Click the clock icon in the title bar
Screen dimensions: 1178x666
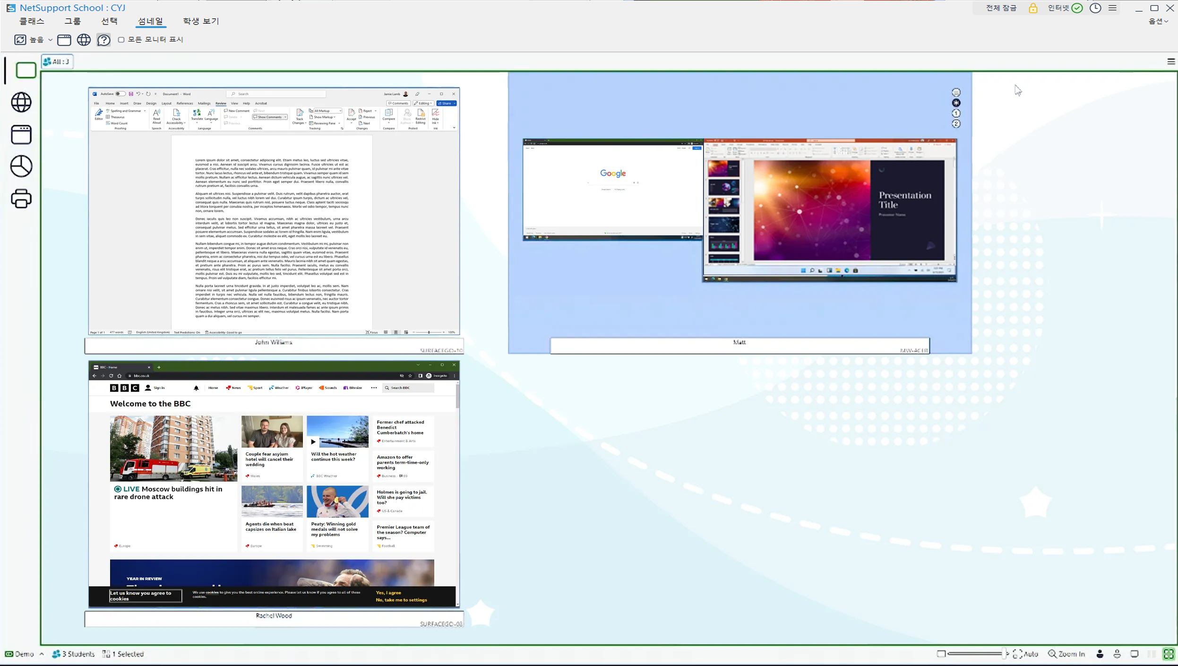[1095, 8]
